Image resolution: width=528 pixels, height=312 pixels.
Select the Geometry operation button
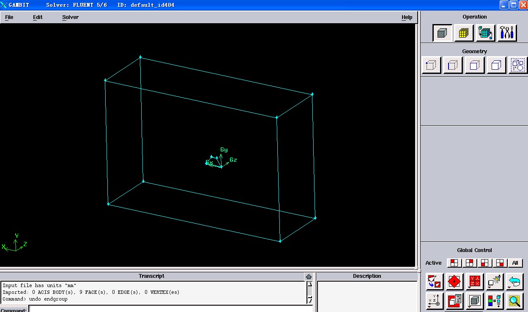[442, 33]
